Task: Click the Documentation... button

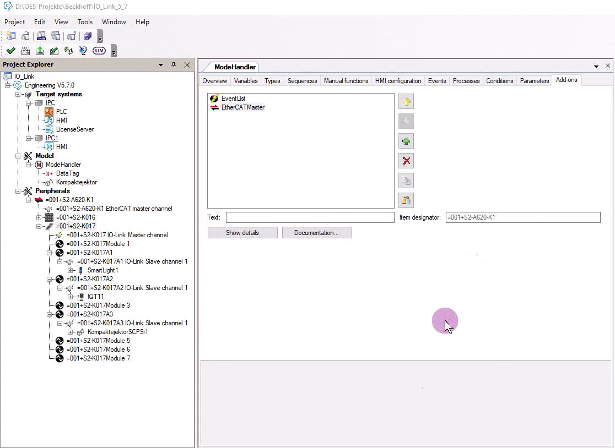Action: pyautogui.click(x=316, y=233)
